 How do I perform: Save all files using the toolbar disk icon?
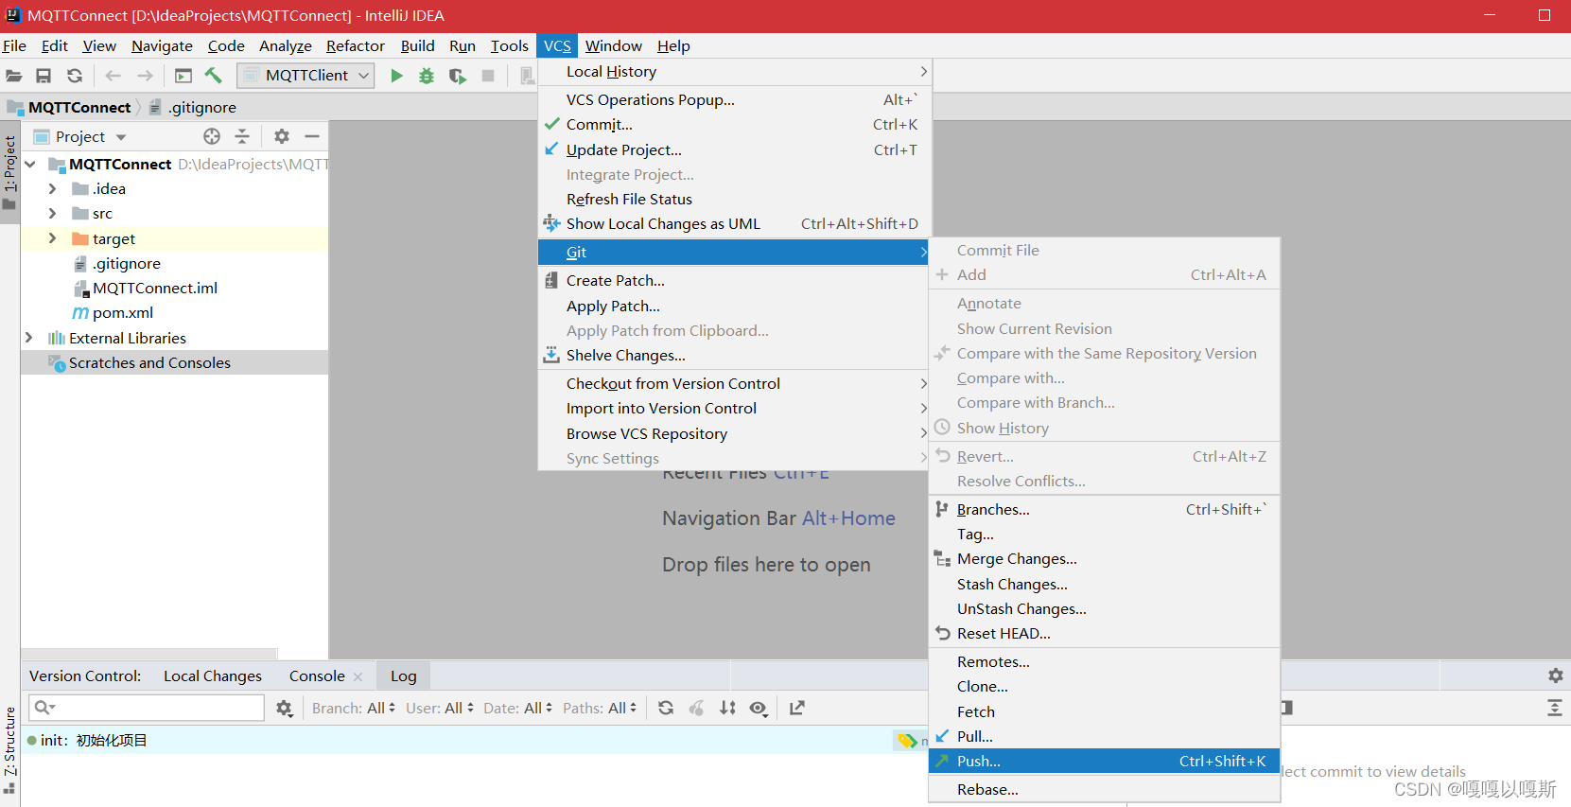click(44, 76)
